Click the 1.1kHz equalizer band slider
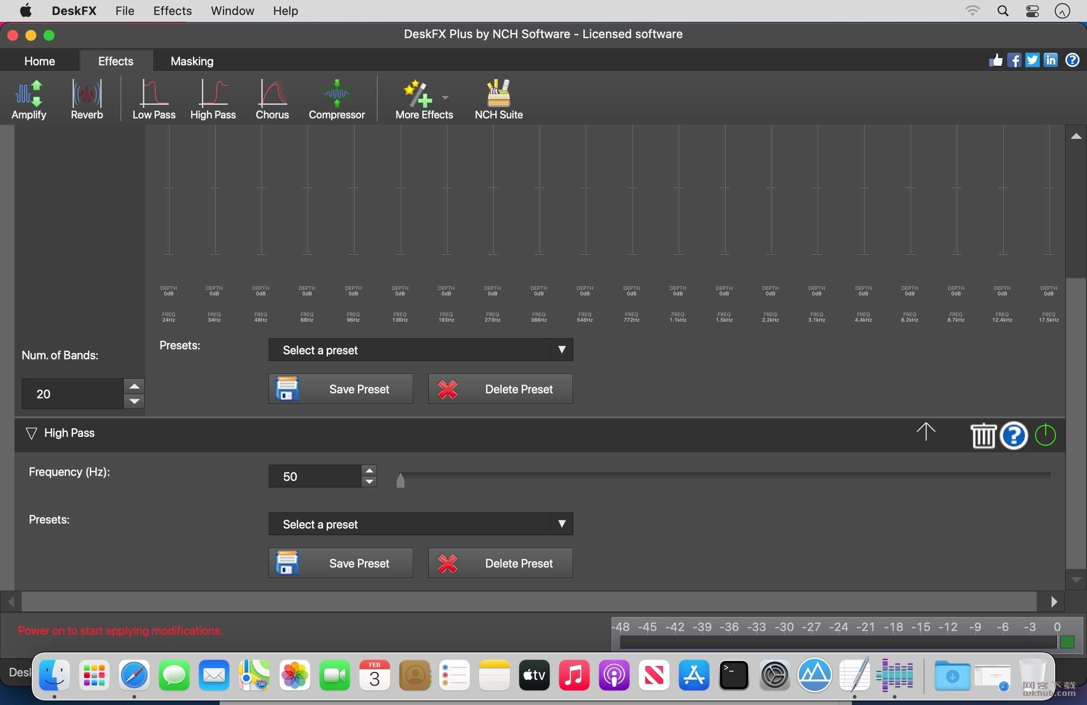This screenshot has height=705, width=1087. click(678, 190)
